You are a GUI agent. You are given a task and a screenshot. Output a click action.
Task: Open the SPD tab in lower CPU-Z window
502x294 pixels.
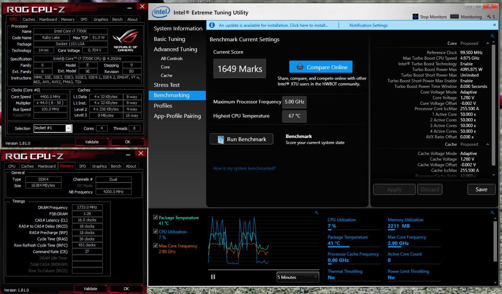82,166
